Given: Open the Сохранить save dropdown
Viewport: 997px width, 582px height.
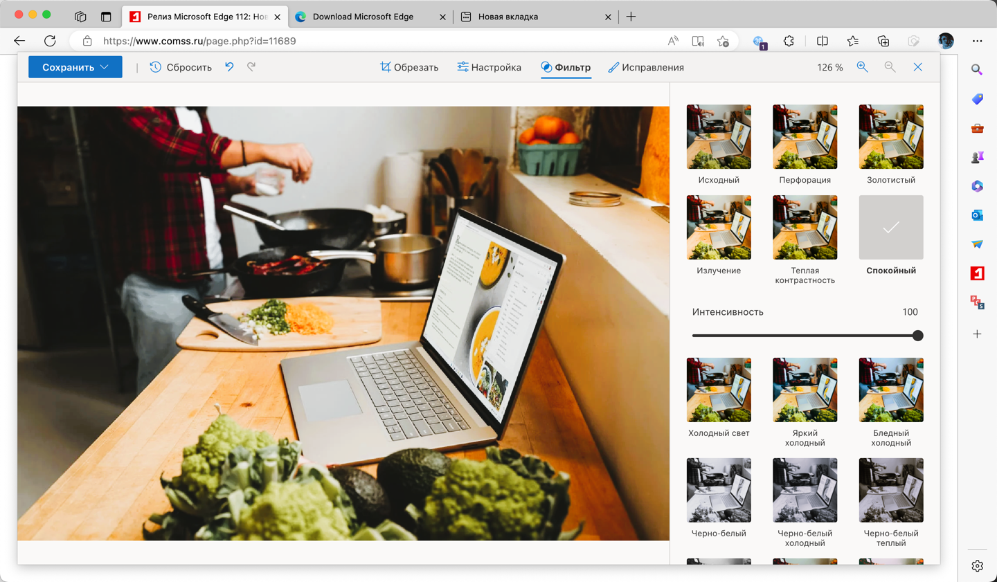Looking at the screenshot, I should 75,67.
